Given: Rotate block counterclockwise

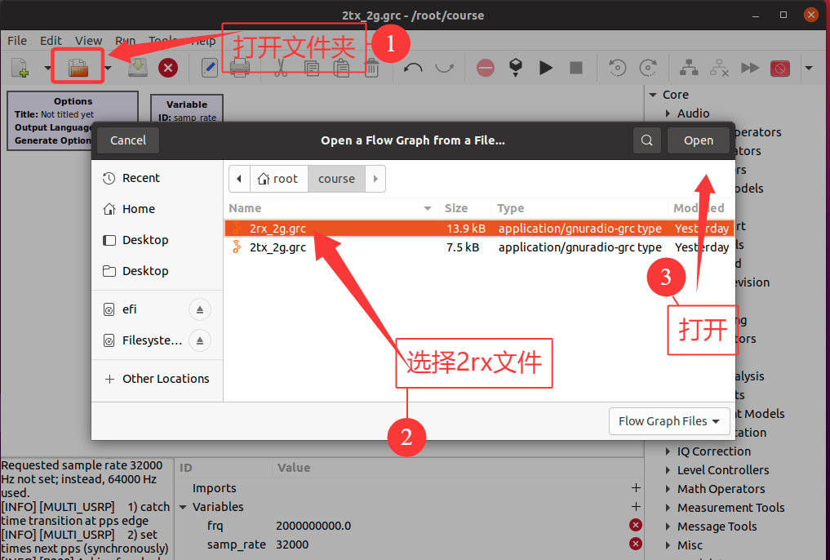Looking at the screenshot, I should tap(617, 68).
